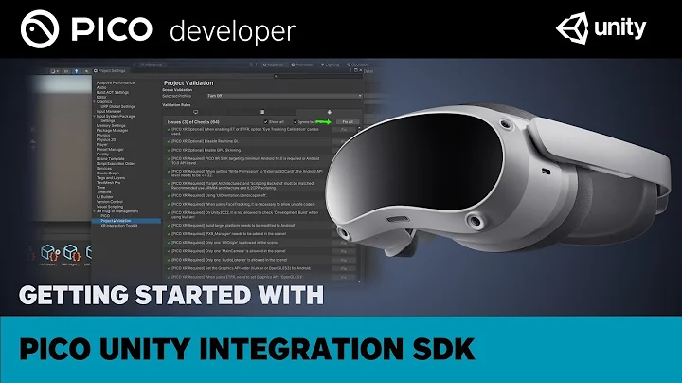Open the Editor settings category
This screenshot has height=383, width=682.
pyautogui.click(x=101, y=97)
